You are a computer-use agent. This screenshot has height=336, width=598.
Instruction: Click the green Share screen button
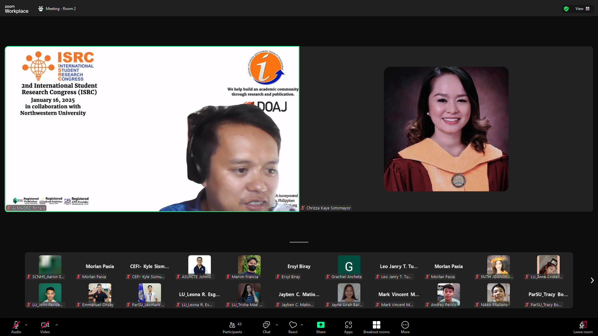320,327
